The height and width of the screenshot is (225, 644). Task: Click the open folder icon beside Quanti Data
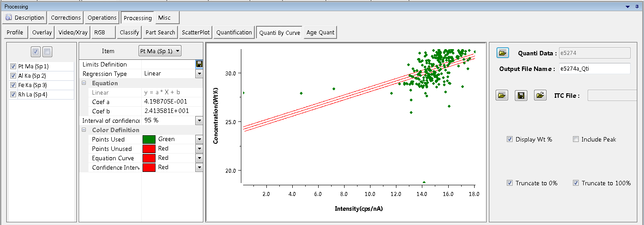pos(503,53)
